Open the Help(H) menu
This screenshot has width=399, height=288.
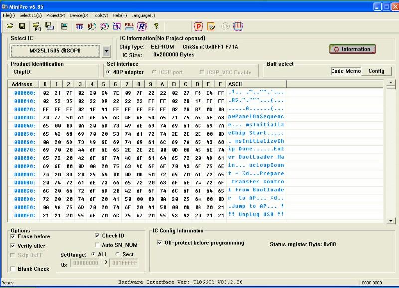(120, 16)
